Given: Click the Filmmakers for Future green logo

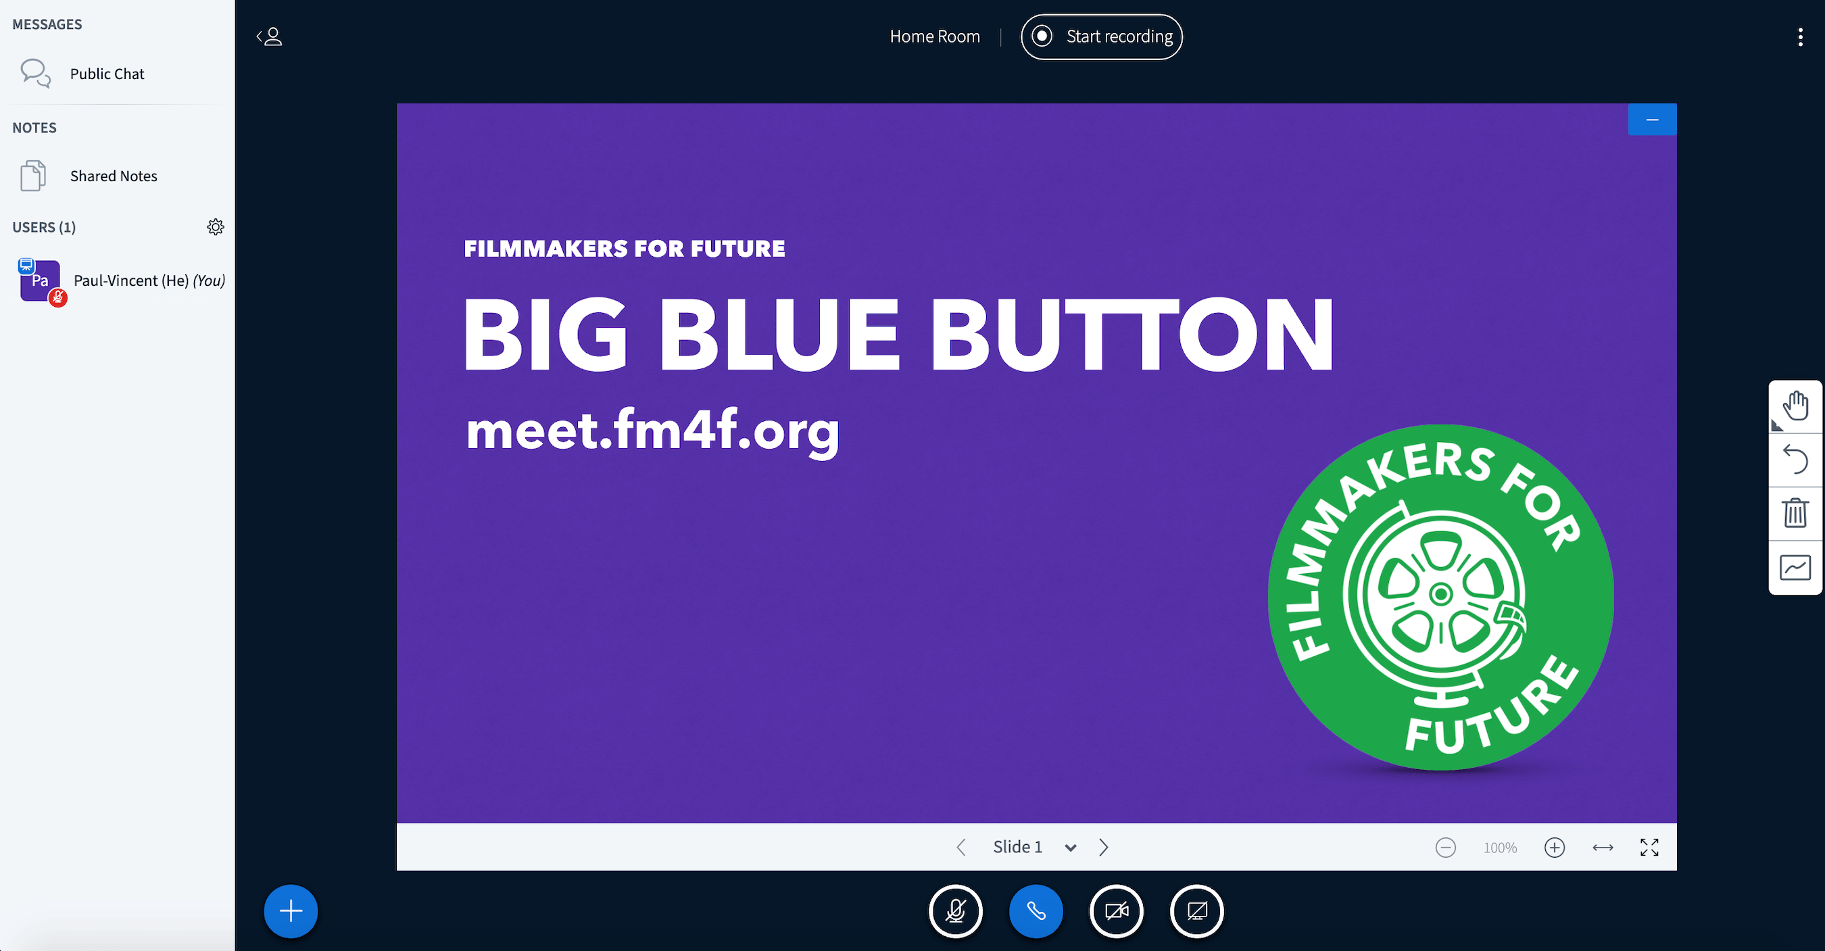Looking at the screenshot, I should point(1441,597).
